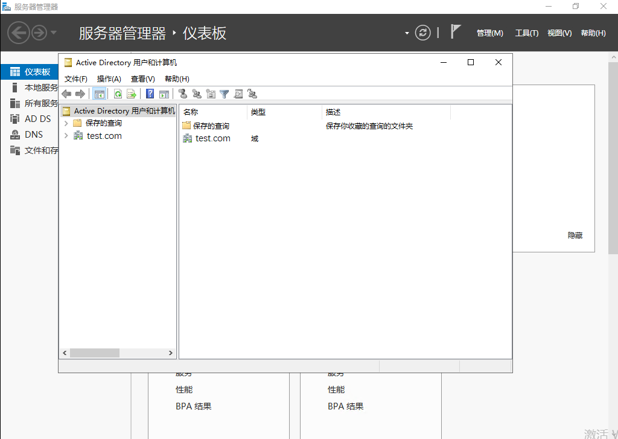Toggle show/hide action pane icon
The height and width of the screenshot is (439, 618).
(164, 94)
